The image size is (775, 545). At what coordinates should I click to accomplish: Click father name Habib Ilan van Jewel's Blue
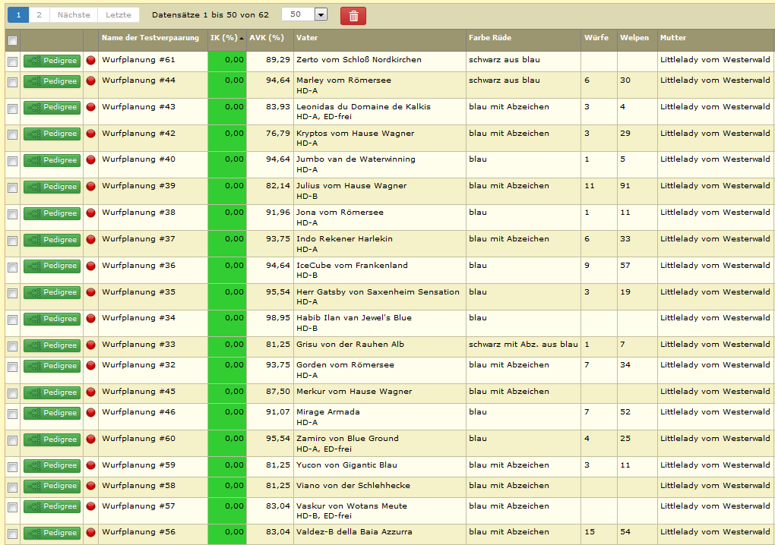tap(354, 318)
